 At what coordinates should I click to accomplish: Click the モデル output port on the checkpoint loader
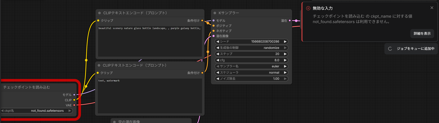click(x=74, y=95)
